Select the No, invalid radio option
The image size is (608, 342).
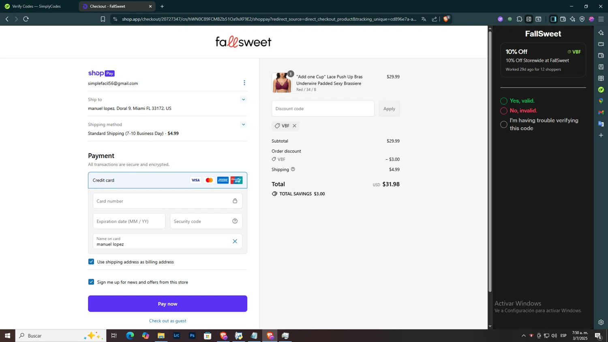[504, 111]
